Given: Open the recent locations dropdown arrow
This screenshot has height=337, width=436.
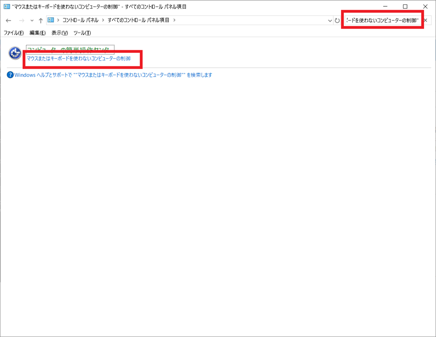Looking at the screenshot, I should 32,20.
